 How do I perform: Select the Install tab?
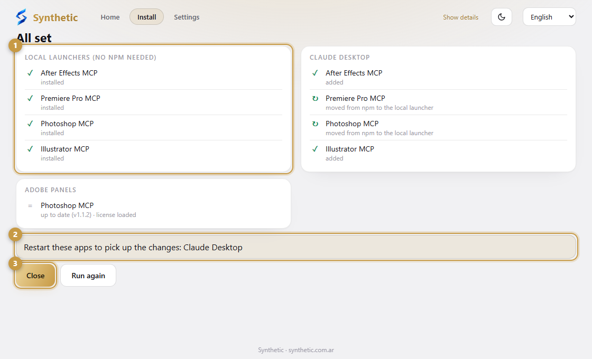(146, 17)
